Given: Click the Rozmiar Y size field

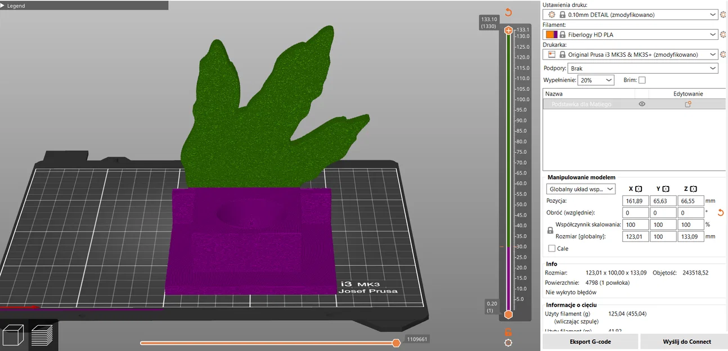Looking at the screenshot, I should pos(663,236).
